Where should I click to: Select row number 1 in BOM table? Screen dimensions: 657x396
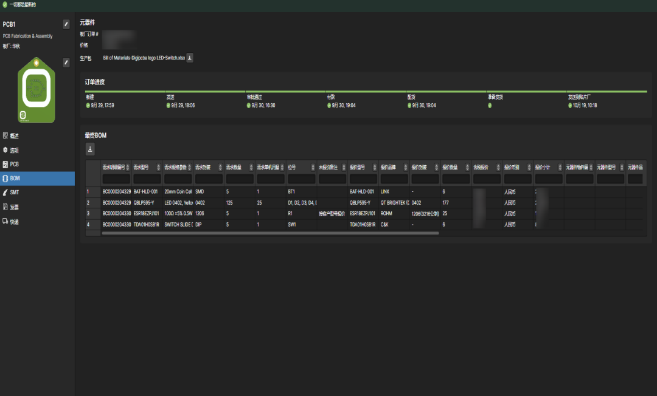tap(93, 191)
